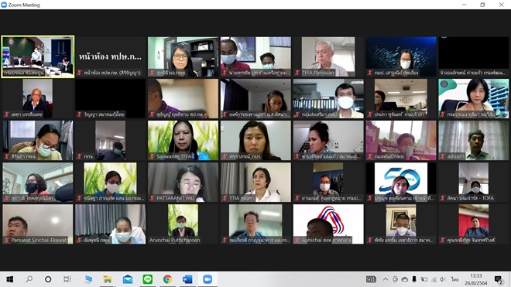Select the Saowanee TFFA participant tile
The height and width of the screenshot is (287, 511).
(x=183, y=140)
